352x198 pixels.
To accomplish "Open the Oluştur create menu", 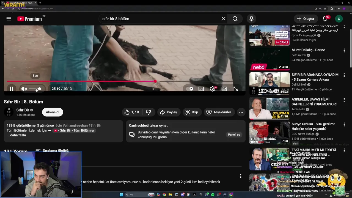I will pyautogui.click(x=306, y=19).
